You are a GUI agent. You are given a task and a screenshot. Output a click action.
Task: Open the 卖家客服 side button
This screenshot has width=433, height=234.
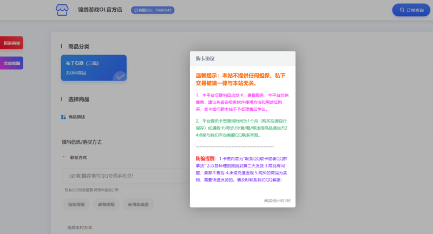[x=11, y=63]
